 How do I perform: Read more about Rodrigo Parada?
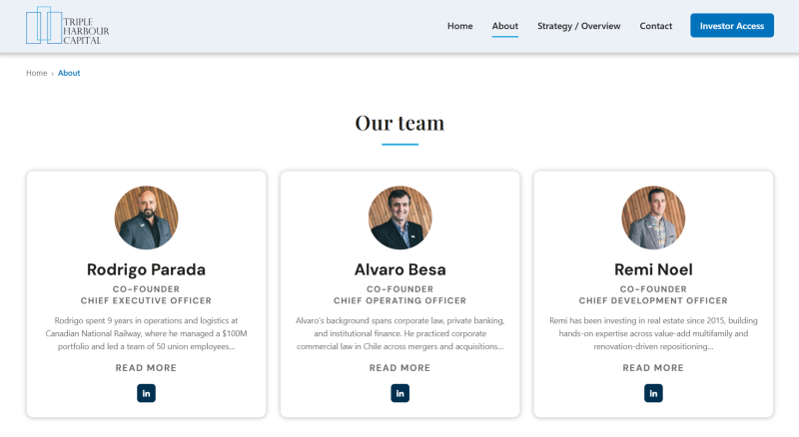click(146, 368)
